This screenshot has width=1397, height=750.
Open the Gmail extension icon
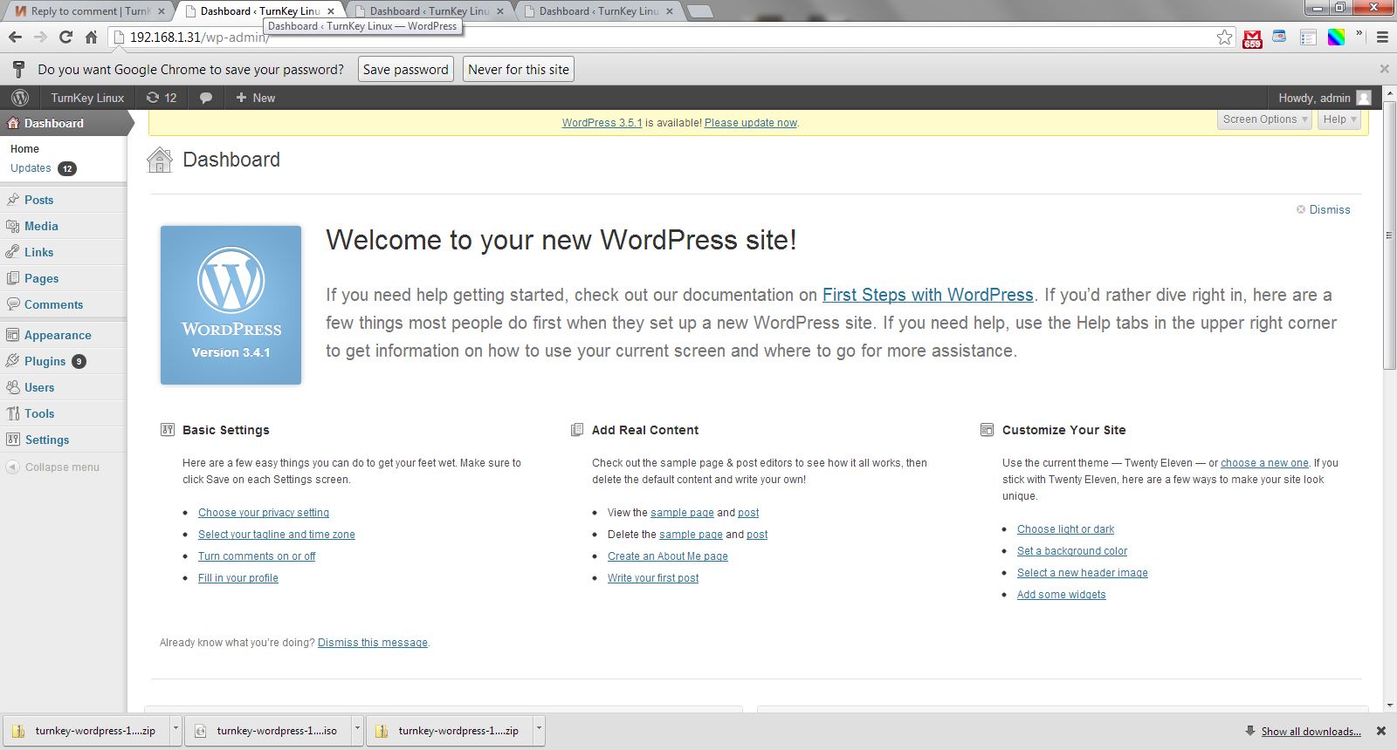pos(1252,37)
